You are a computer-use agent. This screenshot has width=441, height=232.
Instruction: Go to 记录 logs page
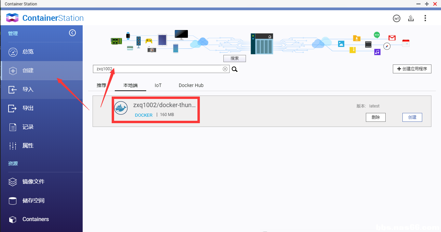pos(28,127)
